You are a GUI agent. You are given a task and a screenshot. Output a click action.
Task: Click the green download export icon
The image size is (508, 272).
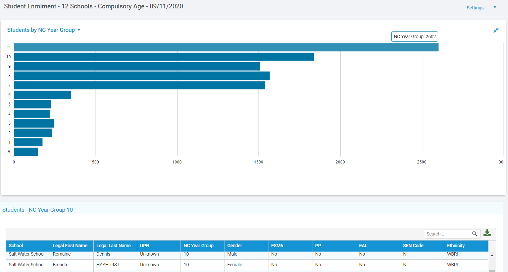[x=487, y=233]
